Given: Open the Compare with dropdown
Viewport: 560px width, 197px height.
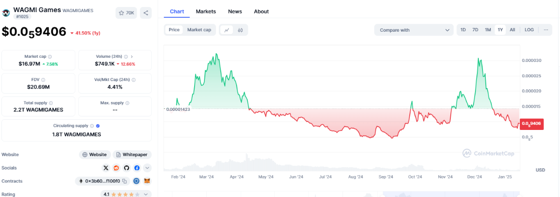Looking at the screenshot, I should pos(413,30).
